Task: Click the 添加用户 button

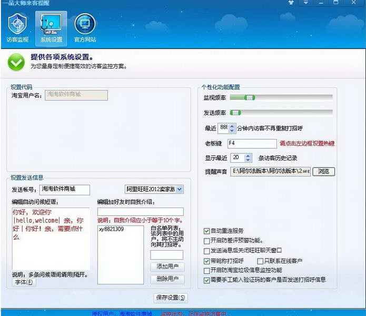Action: (167, 266)
